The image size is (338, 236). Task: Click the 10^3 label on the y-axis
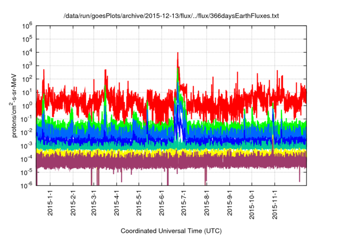pyautogui.click(x=27, y=66)
